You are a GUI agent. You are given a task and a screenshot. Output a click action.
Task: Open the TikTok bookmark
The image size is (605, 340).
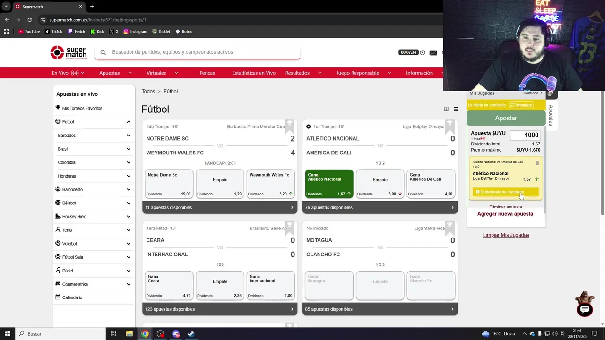tap(53, 32)
